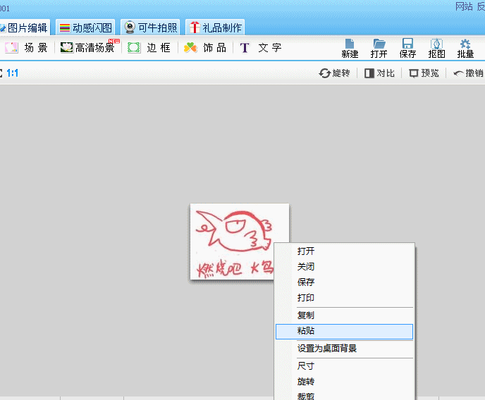Choose 打印 in the context menu
The image size is (485, 400).
[344, 298]
